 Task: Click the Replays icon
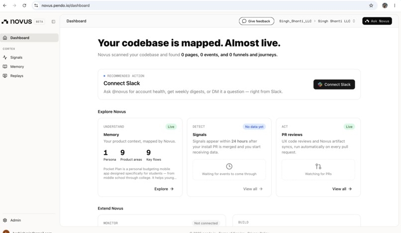pos(5,76)
